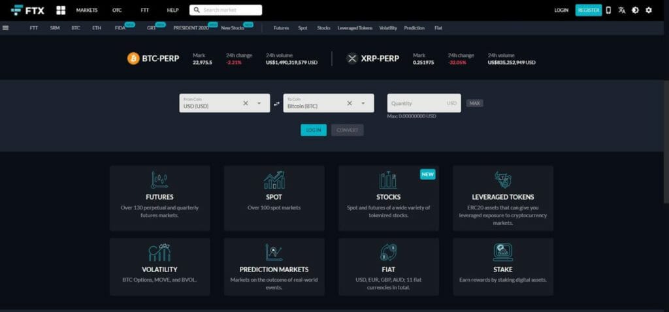Select the Stocks category tab
Image resolution: width=669 pixels, height=312 pixels.
coord(323,27)
